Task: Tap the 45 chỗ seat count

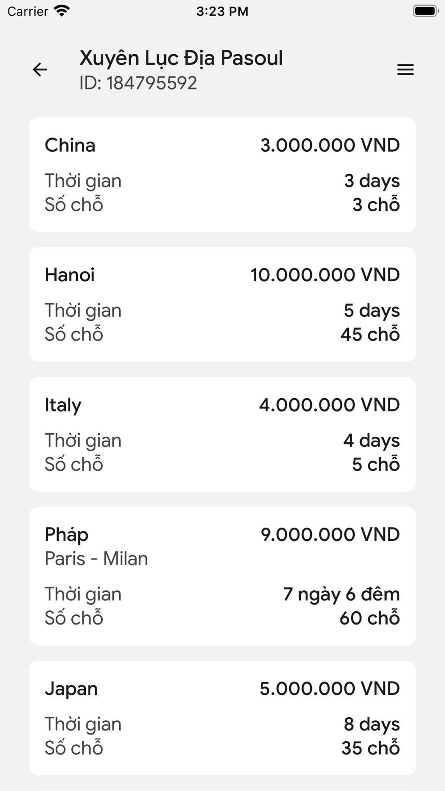Action: tap(370, 334)
